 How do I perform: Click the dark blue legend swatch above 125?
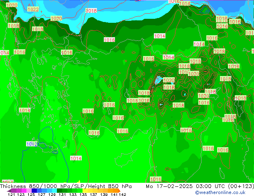click(34, 191)
